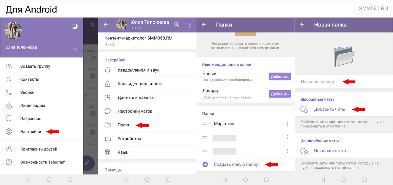The width and height of the screenshot is (393, 185).
Task: Click the devices icon beside Устройства
Action: point(107,139)
